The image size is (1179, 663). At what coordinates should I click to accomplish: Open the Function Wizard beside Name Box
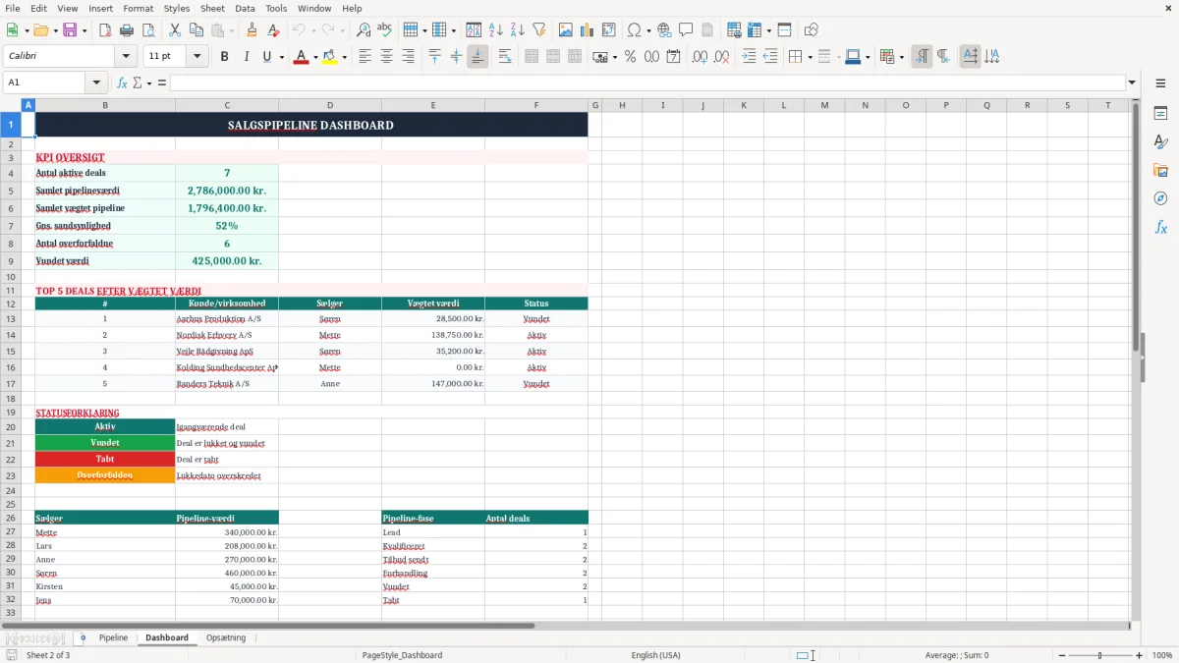pos(122,83)
